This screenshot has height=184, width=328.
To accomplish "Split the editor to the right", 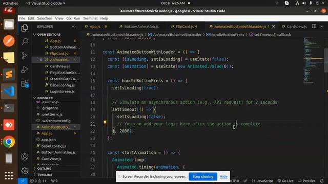I will tap(314, 26).
